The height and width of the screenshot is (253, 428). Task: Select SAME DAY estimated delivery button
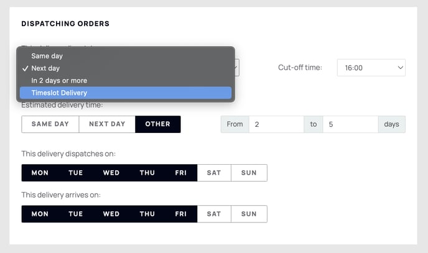click(50, 124)
